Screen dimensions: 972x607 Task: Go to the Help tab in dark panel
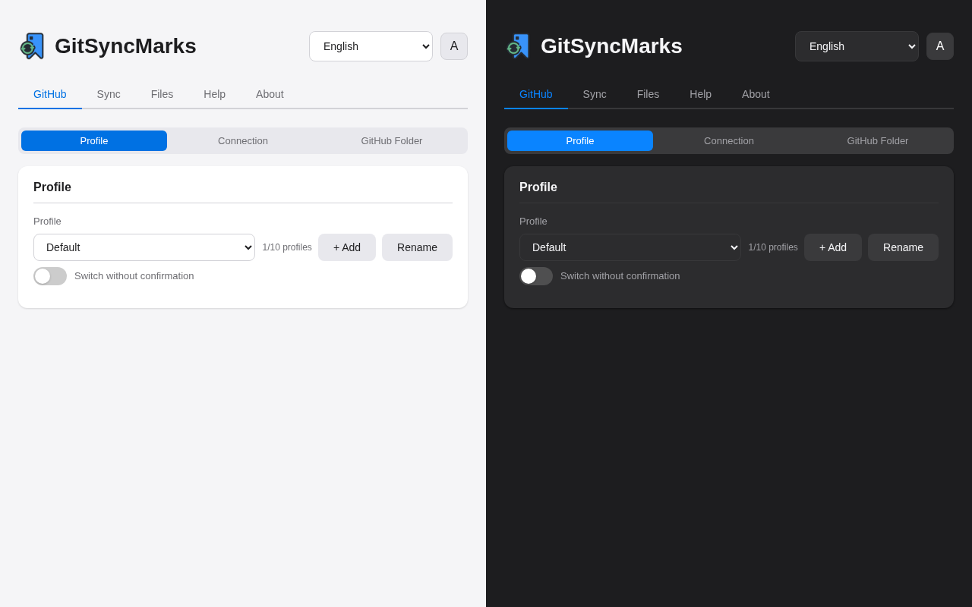coord(700,94)
